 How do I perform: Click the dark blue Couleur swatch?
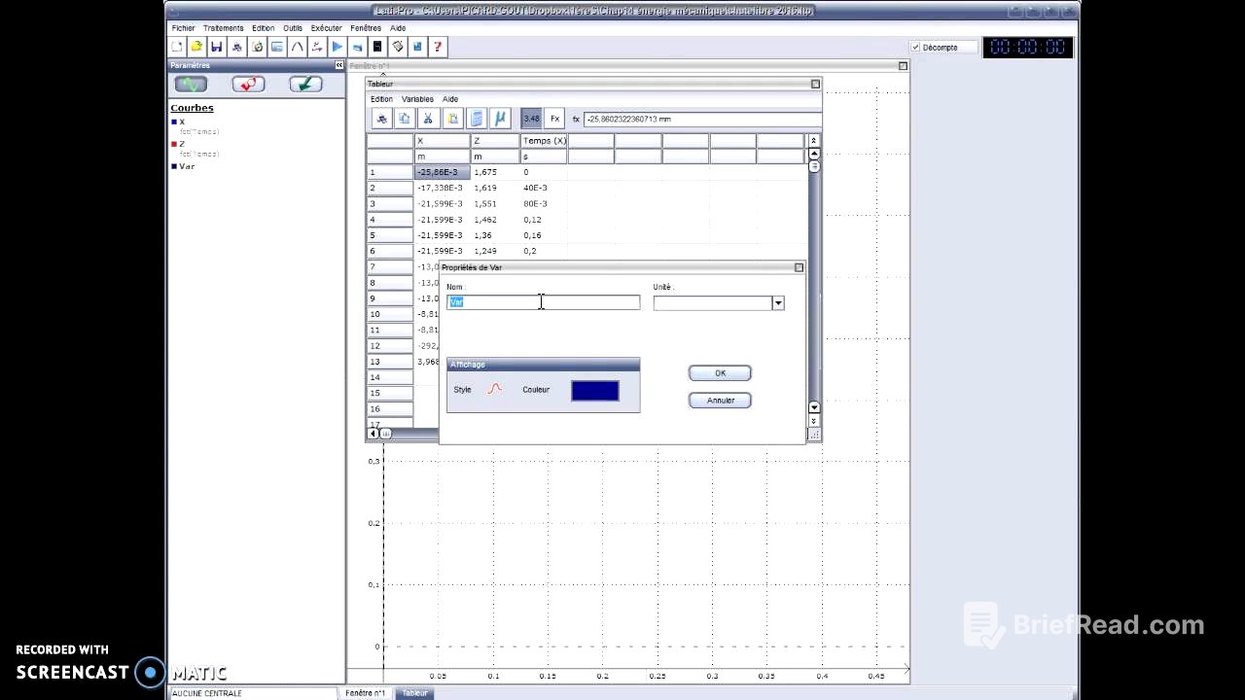click(x=594, y=389)
